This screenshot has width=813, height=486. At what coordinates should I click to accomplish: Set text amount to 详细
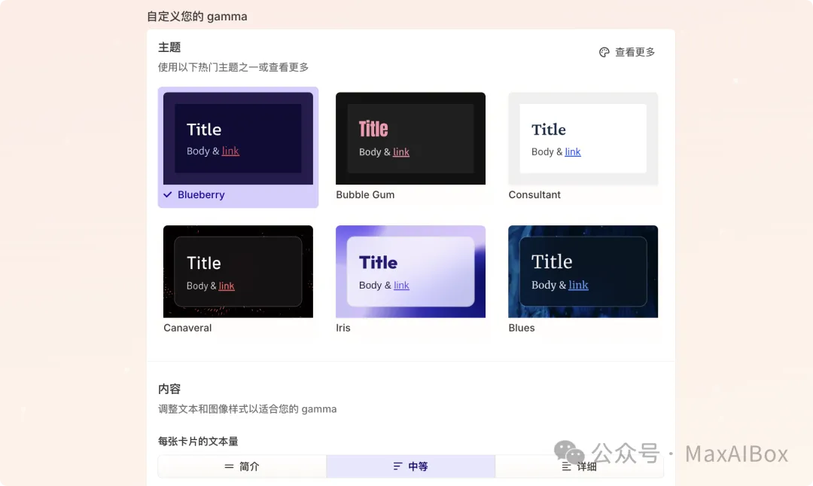[x=579, y=466]
